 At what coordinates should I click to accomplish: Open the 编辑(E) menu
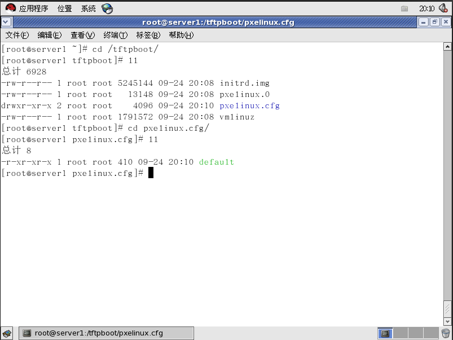[x=50, y=36]
